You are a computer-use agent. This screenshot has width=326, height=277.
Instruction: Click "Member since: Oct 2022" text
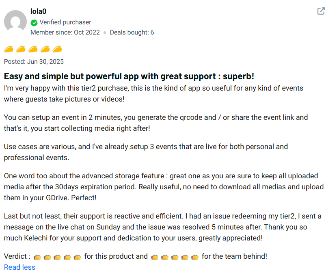[x=65, y=32]
